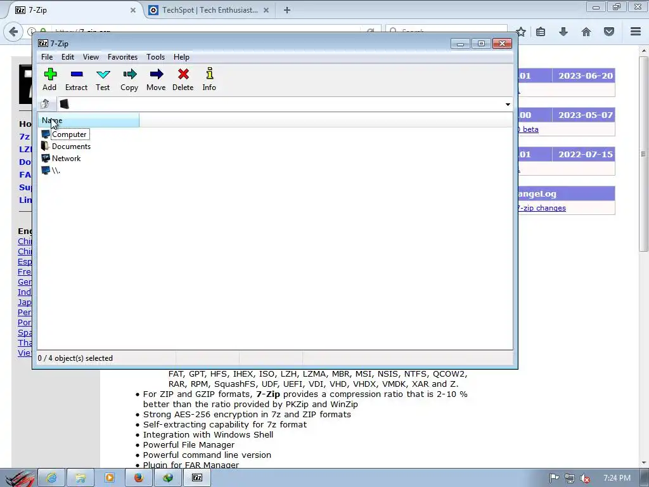The width and height of the screenshot is (649, 487).
Task: Click the Test toolbar icon
Action: [103, 79]
